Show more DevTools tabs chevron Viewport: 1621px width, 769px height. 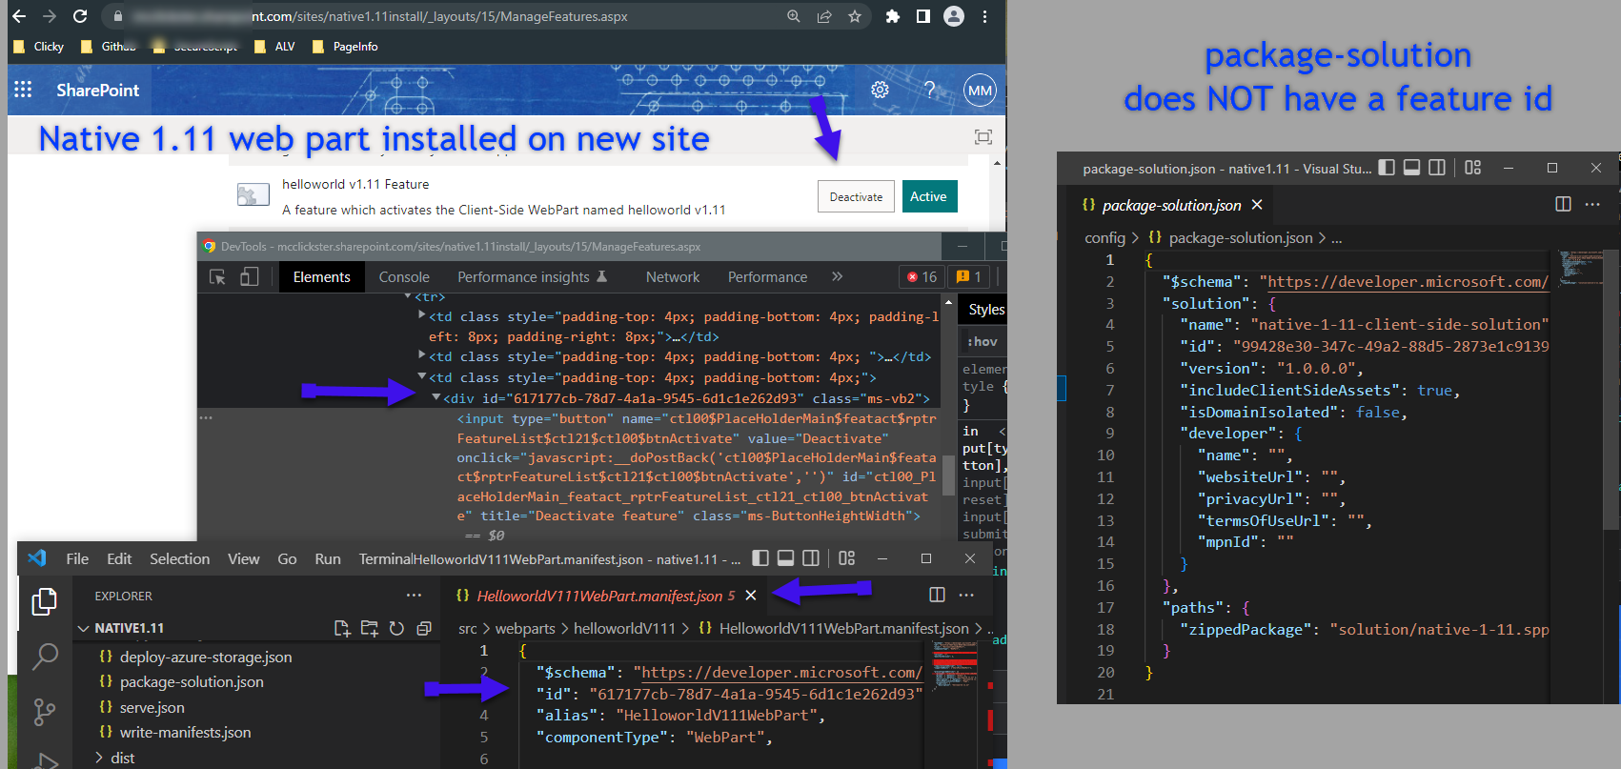(x=837, y=276)
